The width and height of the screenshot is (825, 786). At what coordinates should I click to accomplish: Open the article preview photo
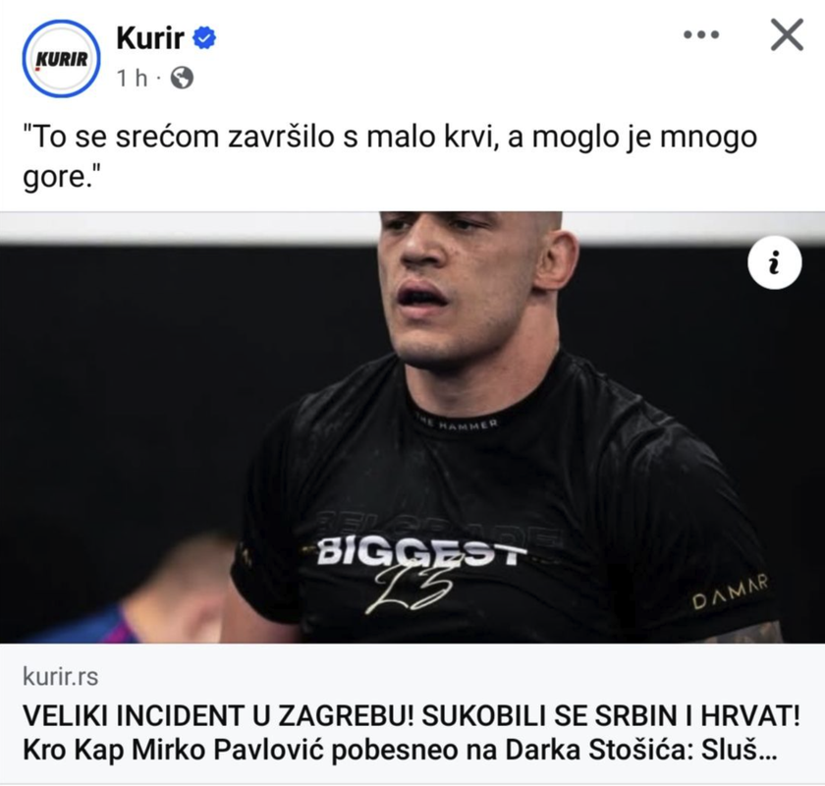click(x=412, y=427)
